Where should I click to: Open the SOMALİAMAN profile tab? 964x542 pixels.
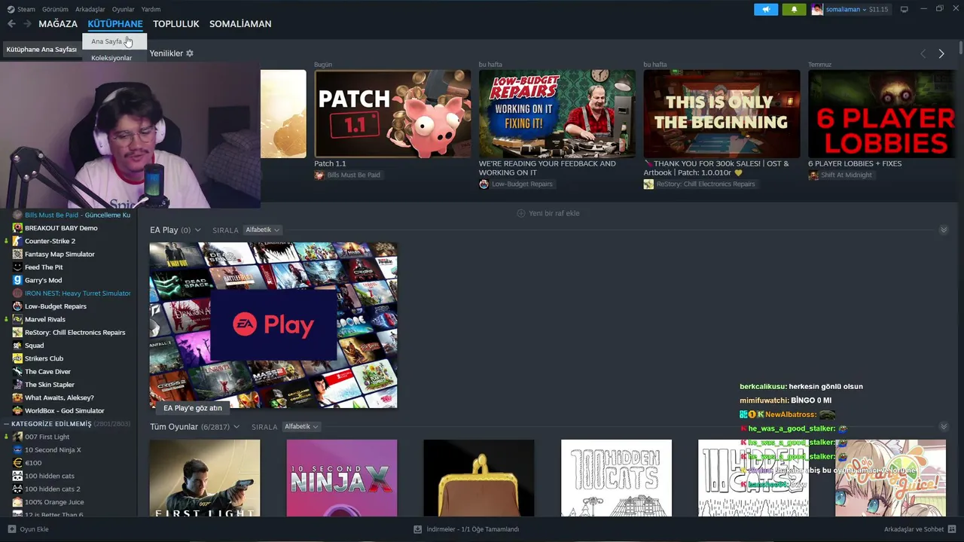[x=240, y=24]
